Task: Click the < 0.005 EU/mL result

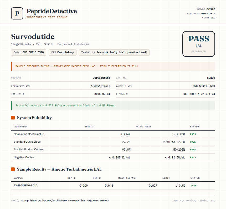Action: coord(120,157)
